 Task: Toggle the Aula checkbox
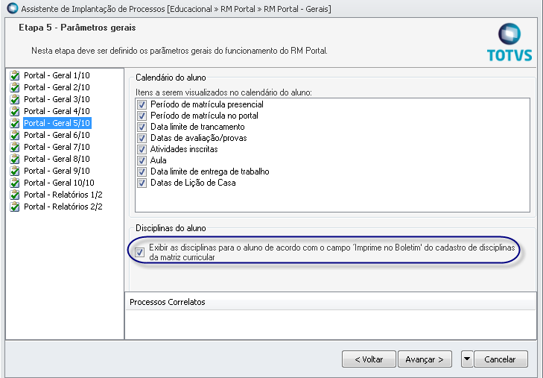point(142,160)
